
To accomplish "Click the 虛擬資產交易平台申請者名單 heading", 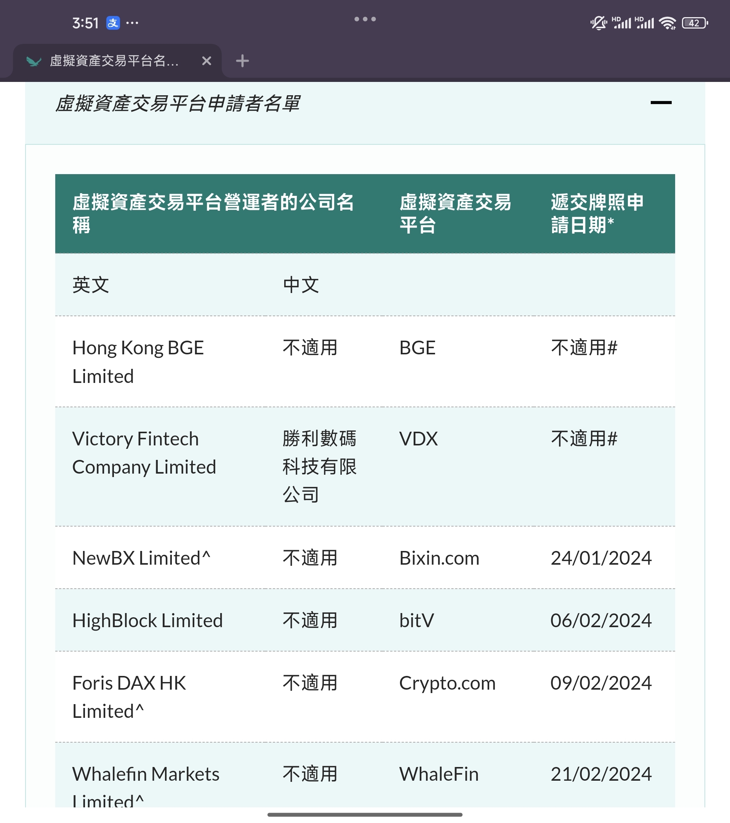I will click(178, 104).
